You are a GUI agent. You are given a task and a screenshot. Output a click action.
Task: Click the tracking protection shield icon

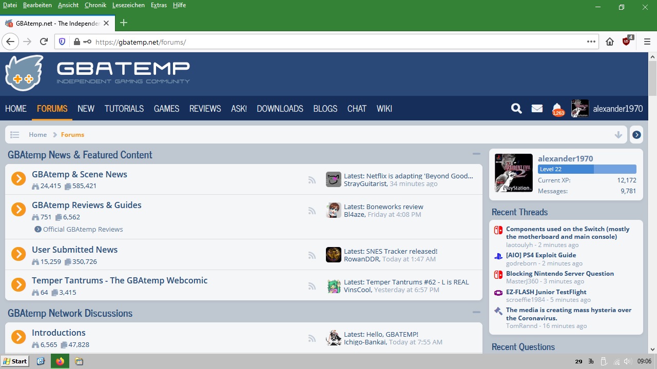tap(63, 42)
